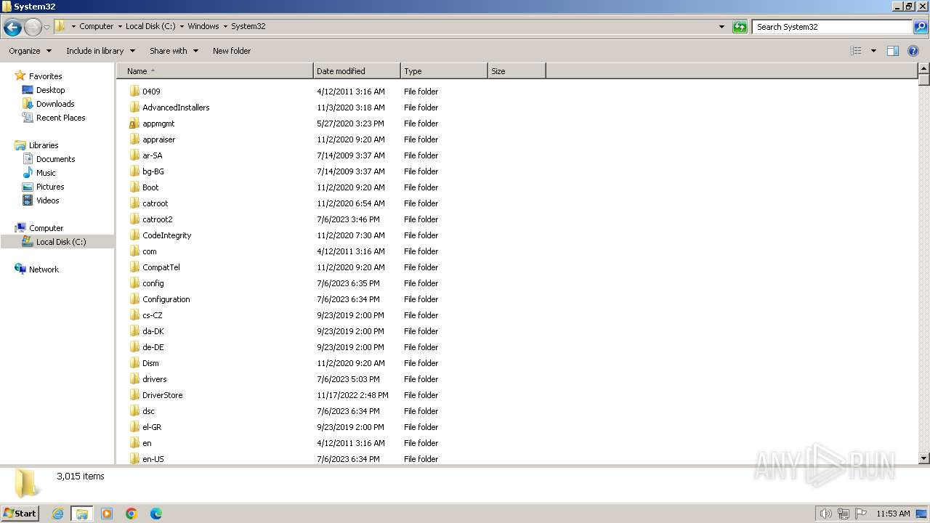
Task: Select the locked appmgmt folder icon
Action: point(134,123)
